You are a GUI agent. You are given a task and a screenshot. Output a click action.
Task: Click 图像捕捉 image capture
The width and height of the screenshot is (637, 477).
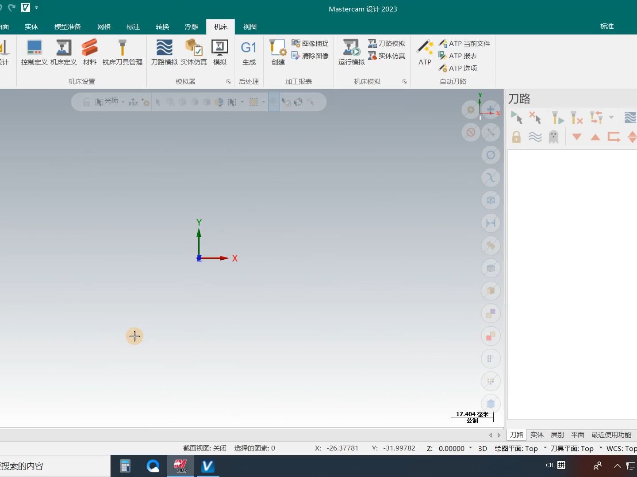click(x=310, y=43)
